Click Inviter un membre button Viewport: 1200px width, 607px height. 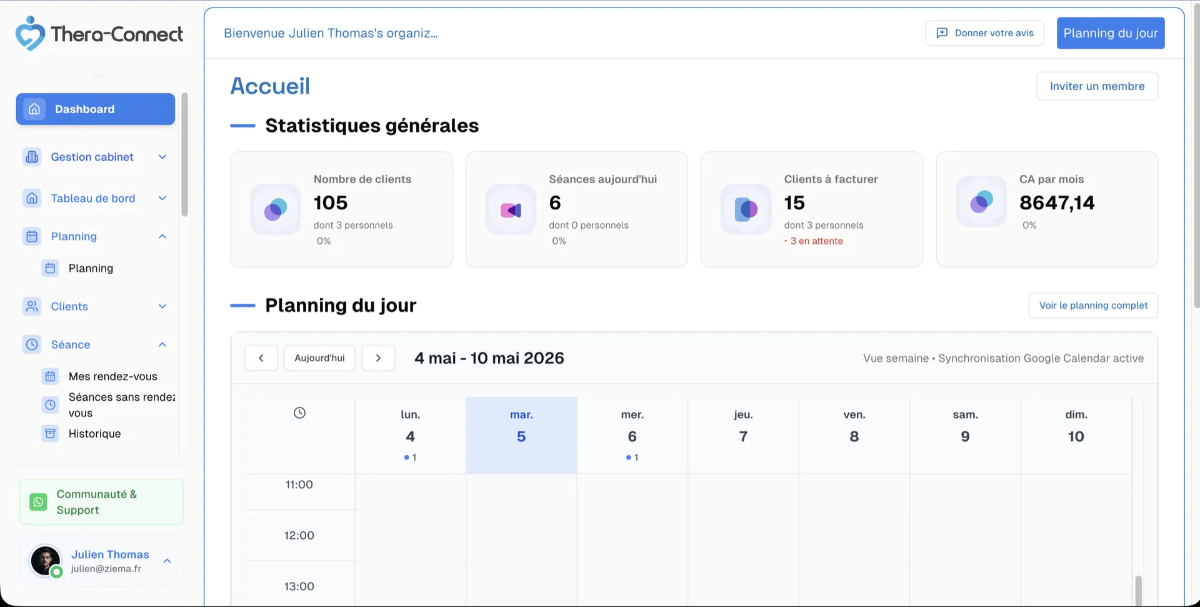1097,86
